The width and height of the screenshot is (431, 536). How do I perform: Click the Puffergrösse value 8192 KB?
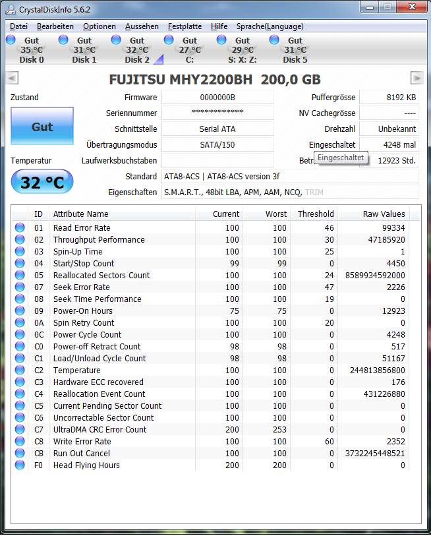pyautogui.click(x=389, y=98)
